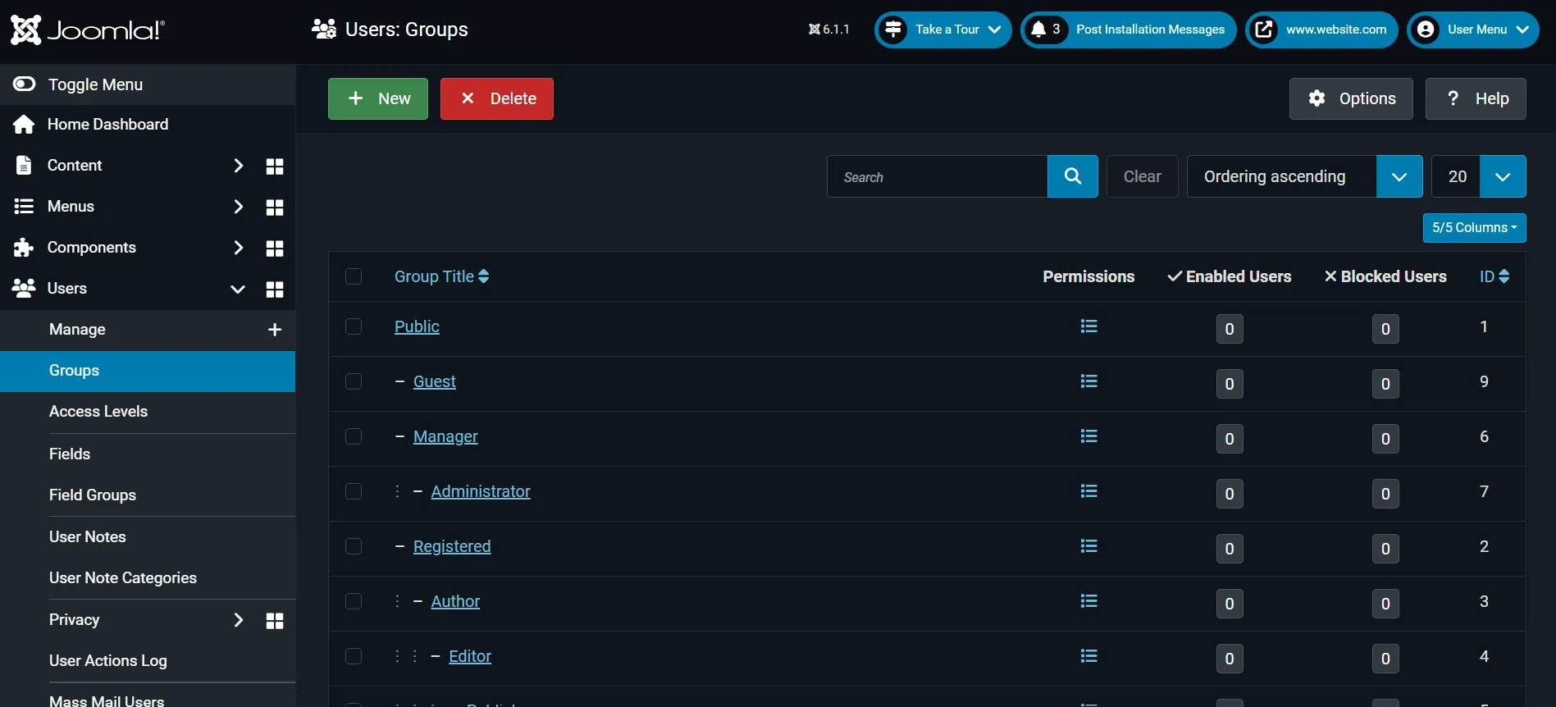Open the Administrator group link
The width and height of the screenshot is (1556, 707).
pyautogui.click(x=481, y=491)
